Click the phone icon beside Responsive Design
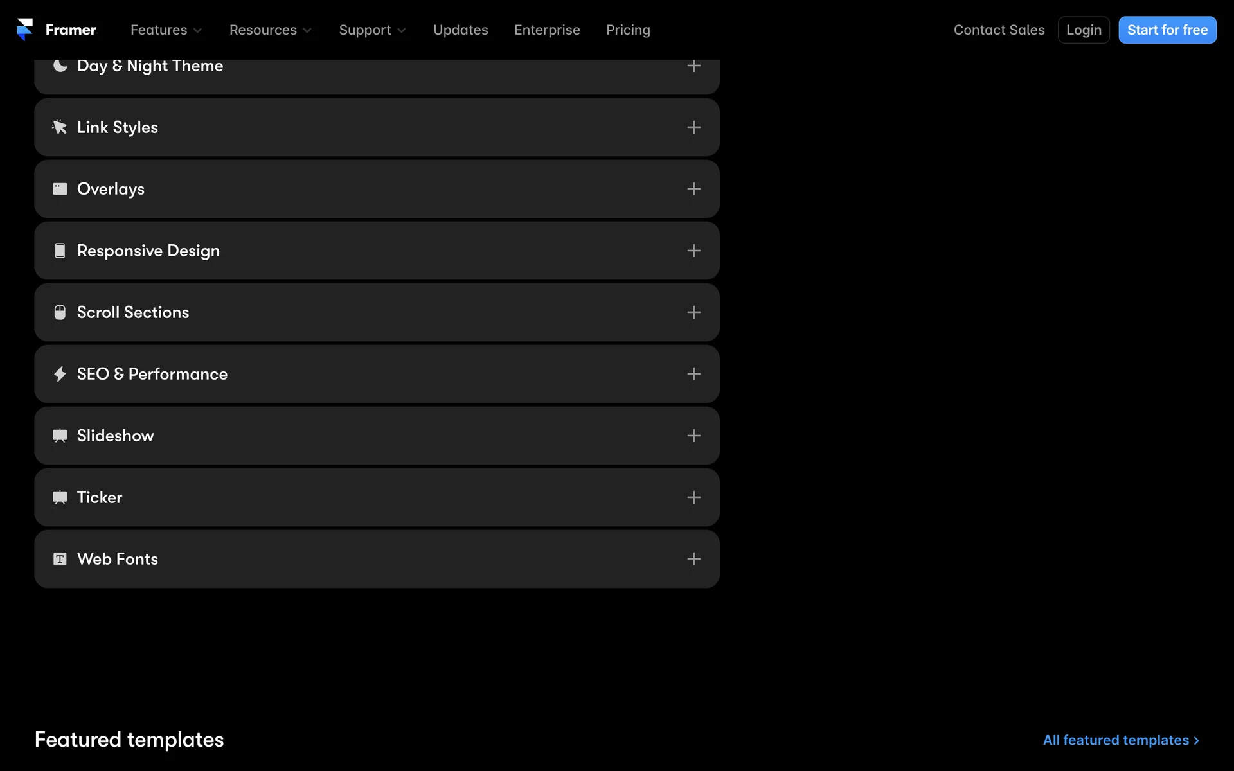1234x771 pixels. point(60,251)
